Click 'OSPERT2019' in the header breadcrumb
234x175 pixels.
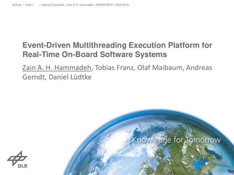pos(104,5)
